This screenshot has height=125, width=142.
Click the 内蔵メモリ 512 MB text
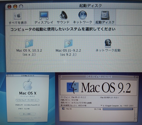pos(69,100)
